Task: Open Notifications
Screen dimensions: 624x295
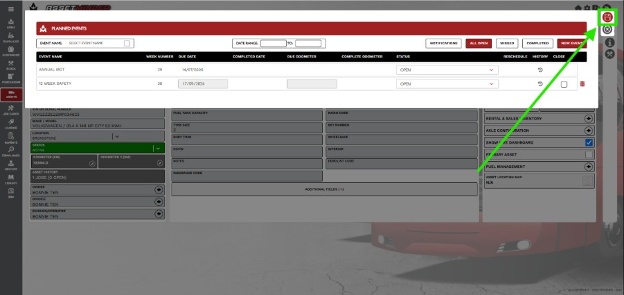Action: (x=443, y=44)
